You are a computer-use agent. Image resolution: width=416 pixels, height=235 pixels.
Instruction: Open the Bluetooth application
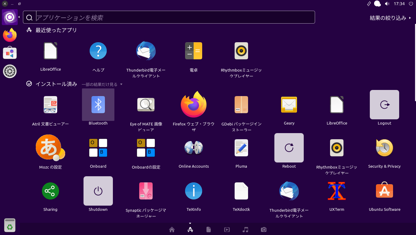point(98,105)
